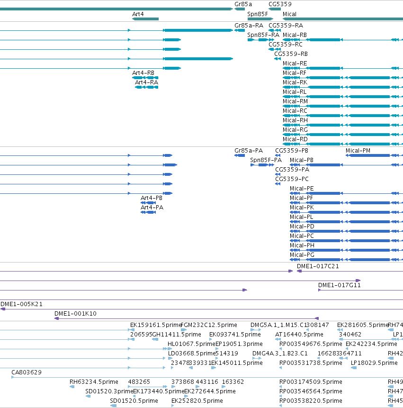403x408 pixels.
Task: Click the DMG4A.3_1.B23.C1 EST label
Action: (280, 354)
